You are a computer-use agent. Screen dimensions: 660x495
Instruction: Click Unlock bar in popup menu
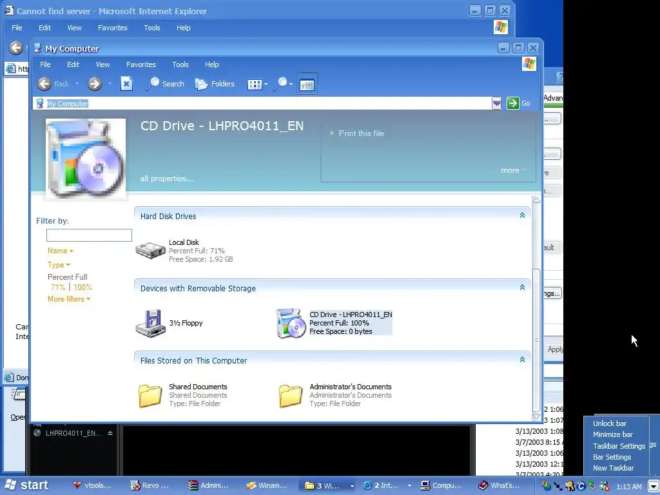610,423
